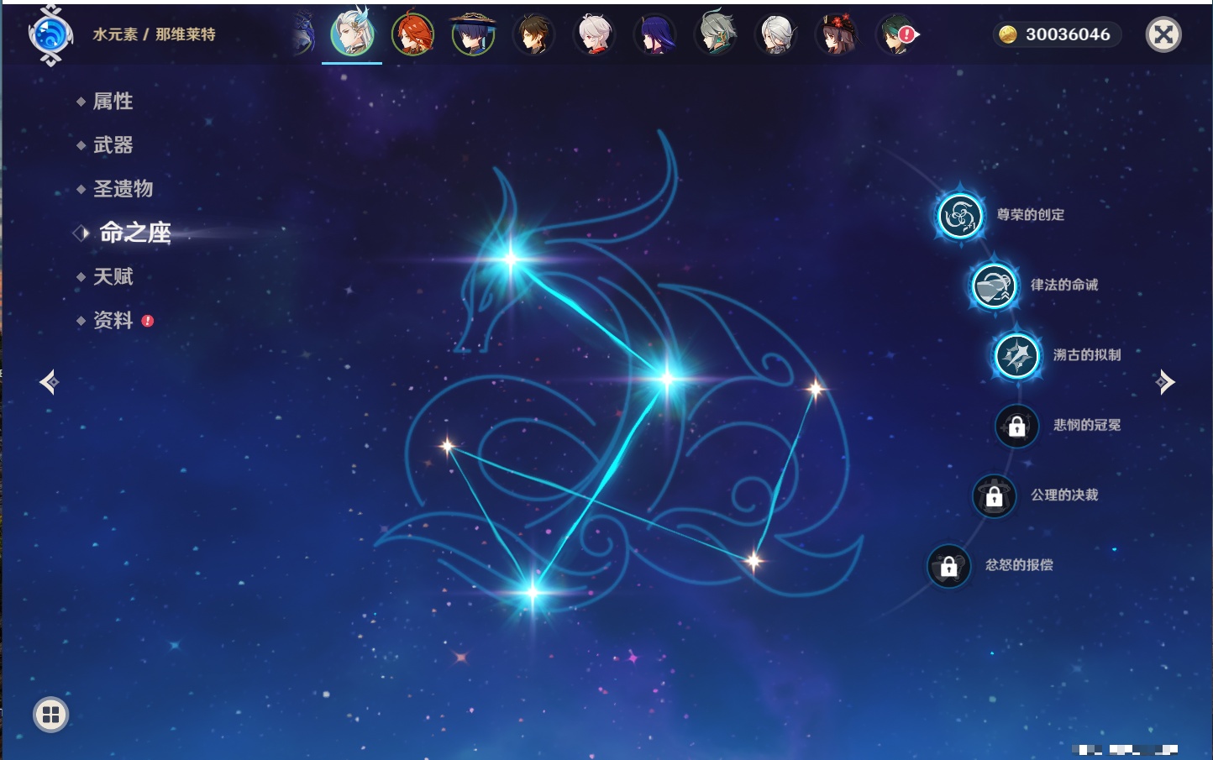
Task: Click the locked 悲悯的冠冕 constellation
Action: (1017, 426)
